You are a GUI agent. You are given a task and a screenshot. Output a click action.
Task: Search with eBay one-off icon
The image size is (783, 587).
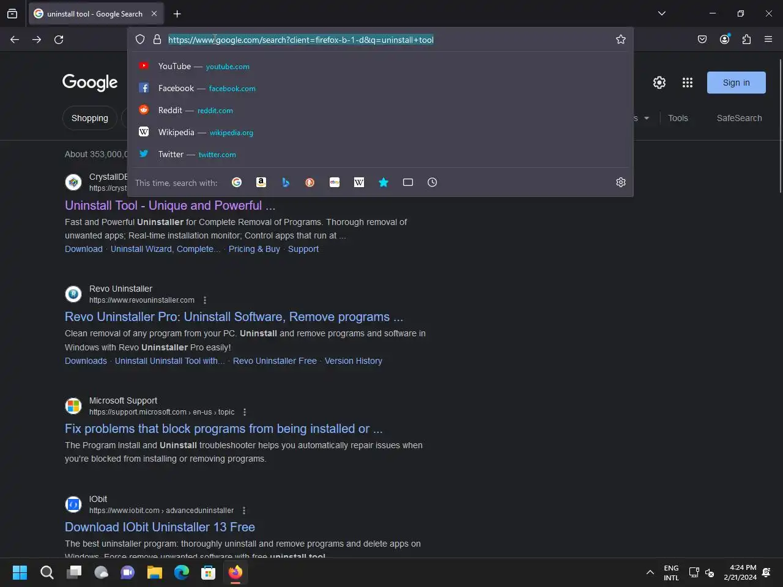coord(335,182)
